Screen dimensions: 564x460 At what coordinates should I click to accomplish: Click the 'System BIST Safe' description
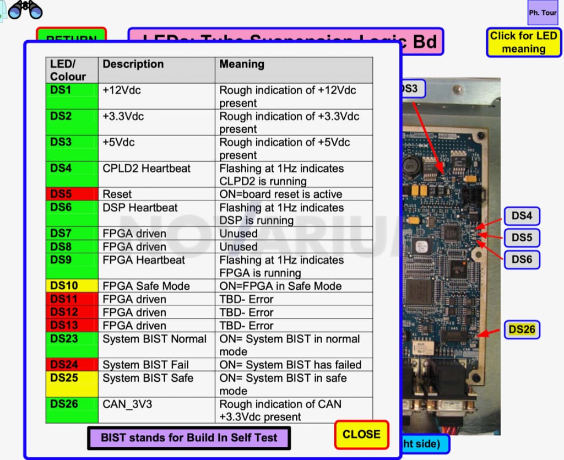[156, 384]
